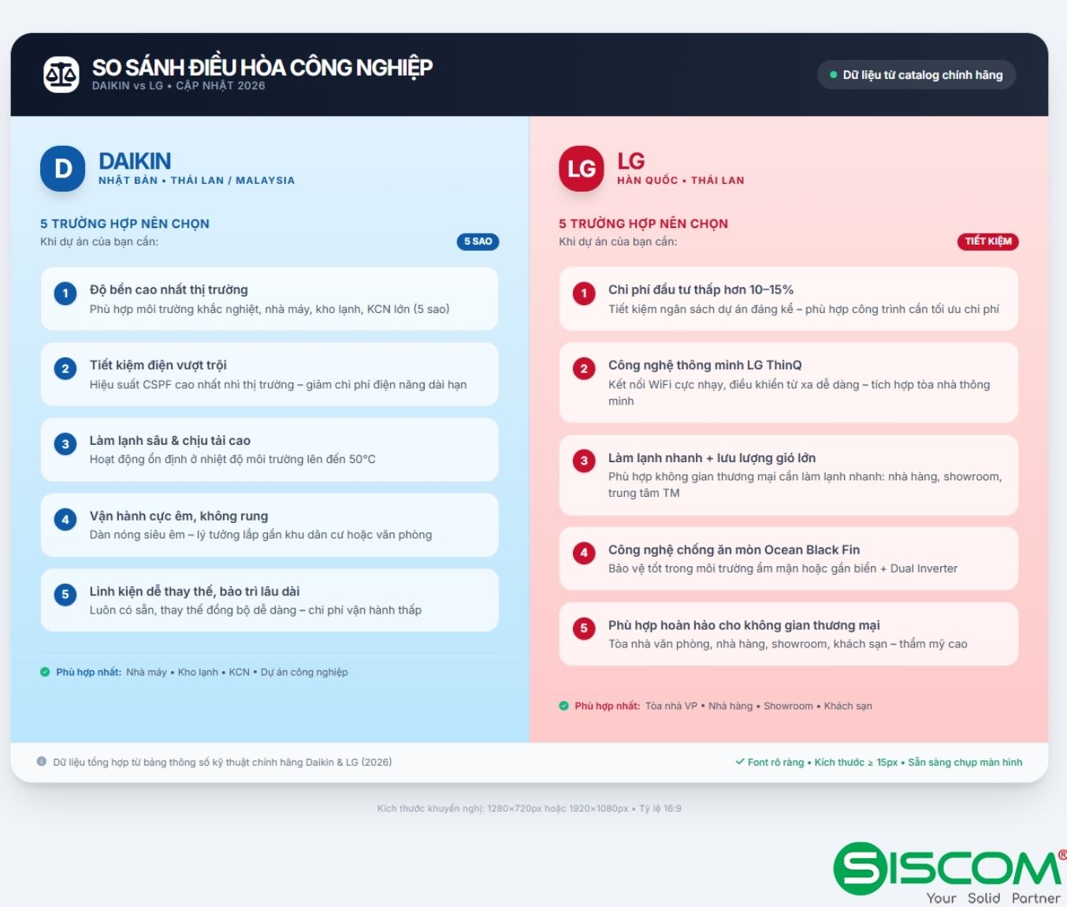Click LG '5 TRƯỜNG HỢP NÊN CHỌN' heading
The image size is (1067, 907).
[x=644, y=224]
